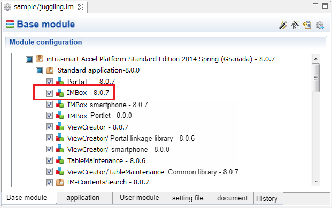Minimize the editor pane
Viewport: 332px width, 209px height.
[x=315, y=5]
